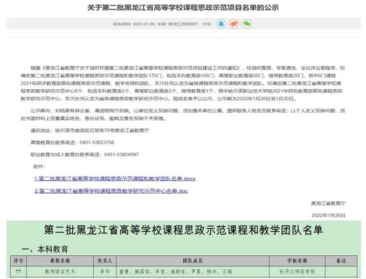Click the team members cell in row 77
The height and width of the screenshot is (279, 366).
(x=193, y=272)
